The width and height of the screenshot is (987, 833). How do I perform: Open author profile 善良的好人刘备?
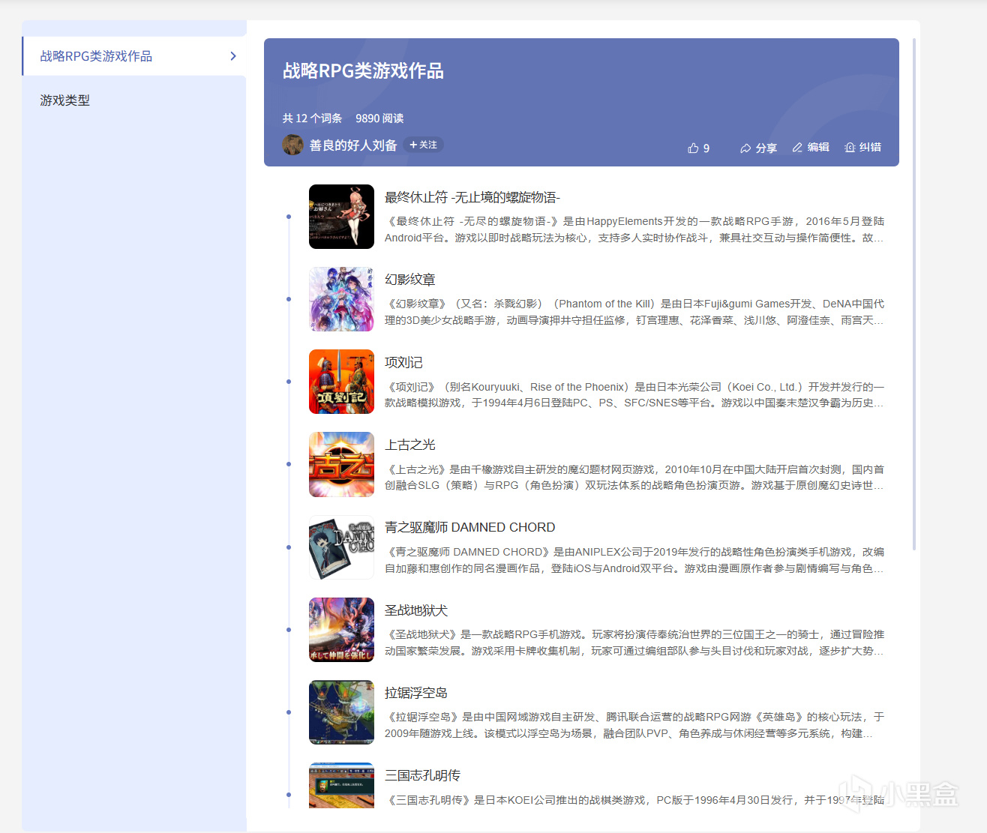353,145
